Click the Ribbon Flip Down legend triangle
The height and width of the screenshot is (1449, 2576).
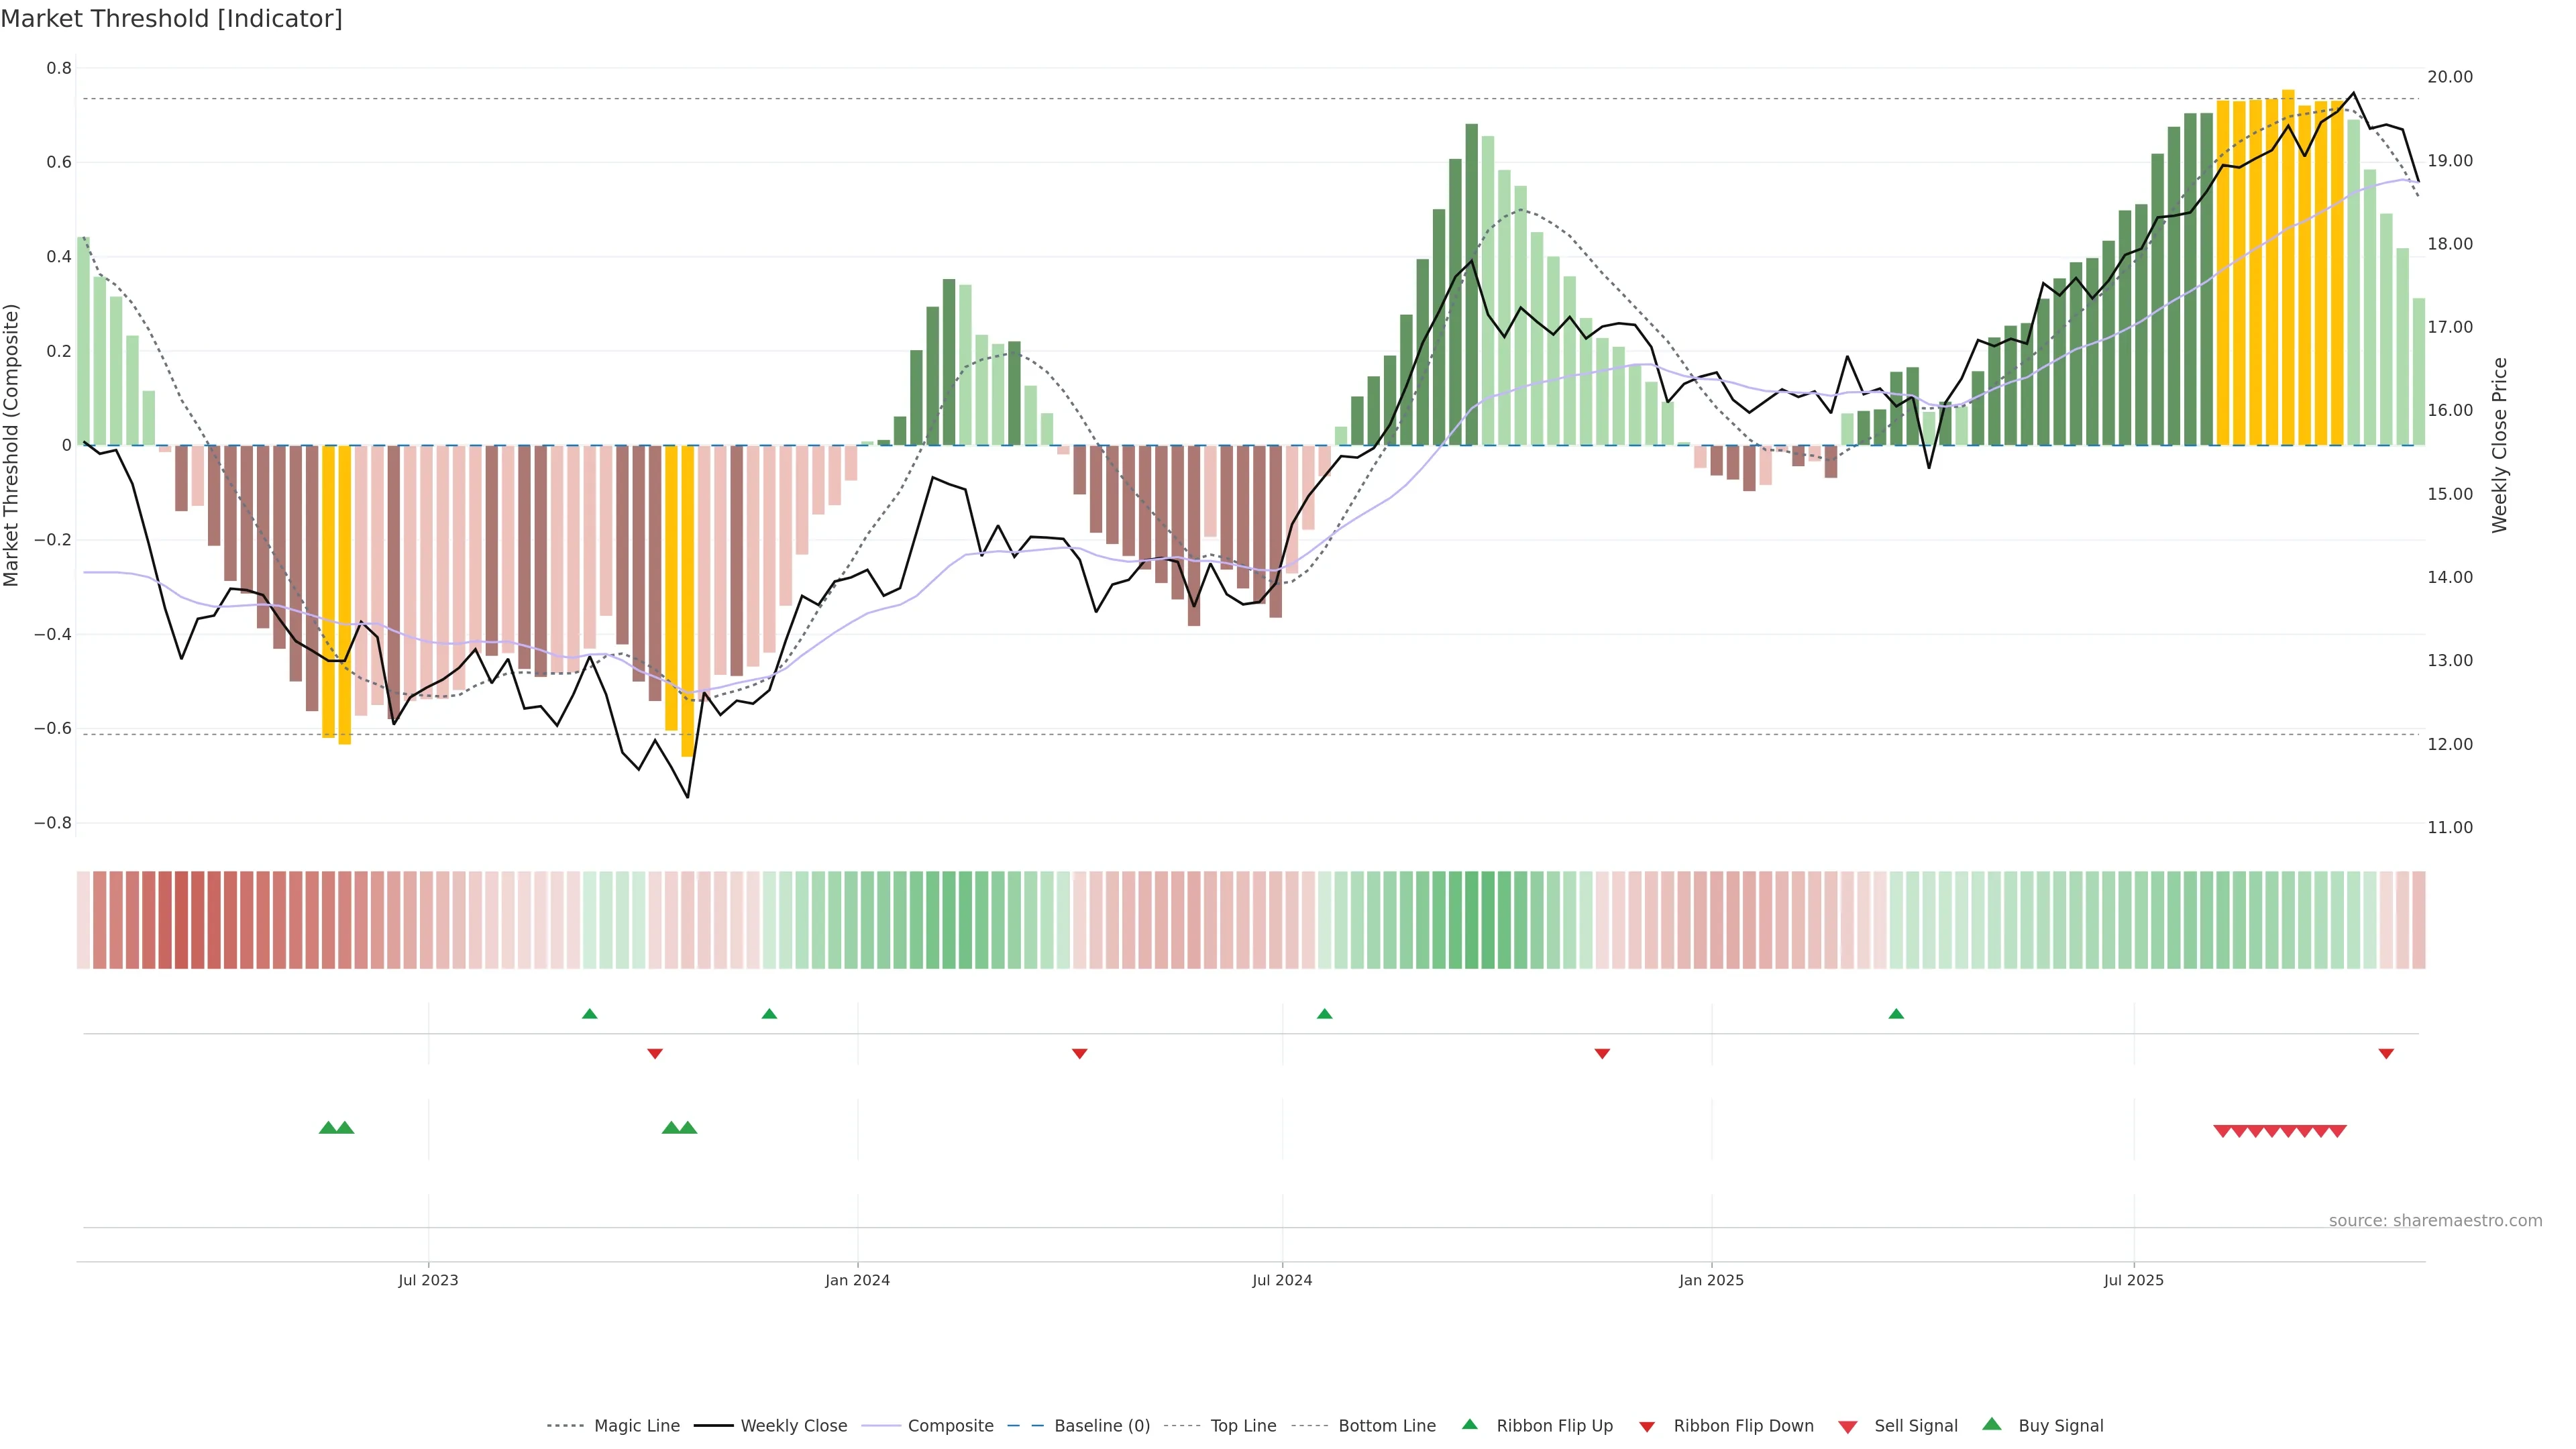[1646, 1427]
